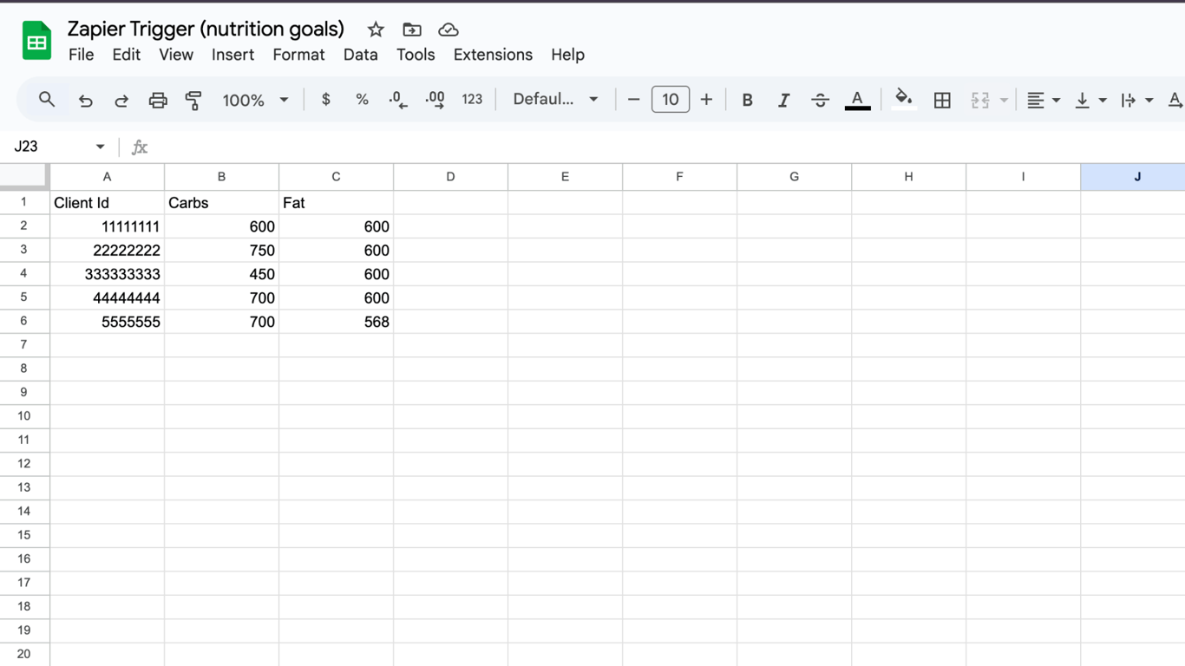This screenshot has height=666, width=1185.
Task: Select the paint format tool
Action: click(193, 100)
